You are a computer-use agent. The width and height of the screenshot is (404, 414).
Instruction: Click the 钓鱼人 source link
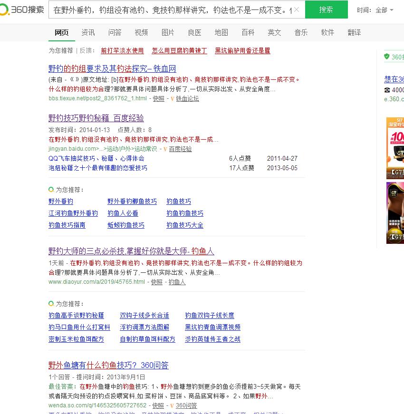(x=177, y=282)
